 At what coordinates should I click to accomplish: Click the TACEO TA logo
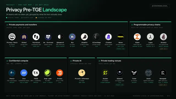tap(36, 73)
